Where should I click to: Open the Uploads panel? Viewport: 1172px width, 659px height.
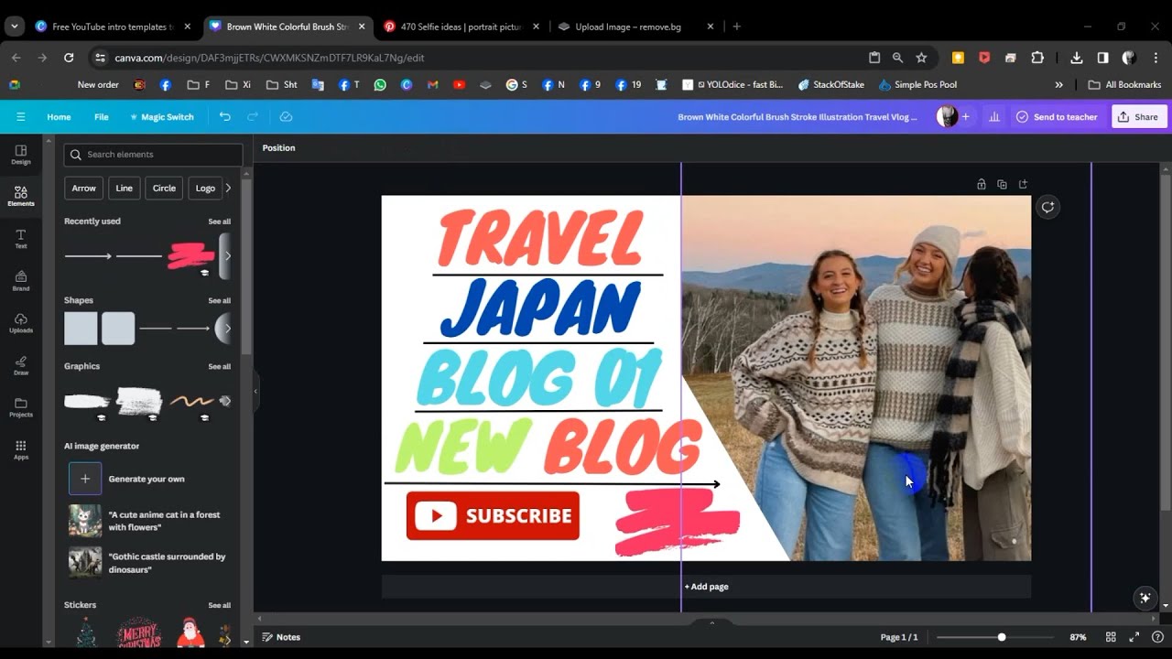coord(20,324)
